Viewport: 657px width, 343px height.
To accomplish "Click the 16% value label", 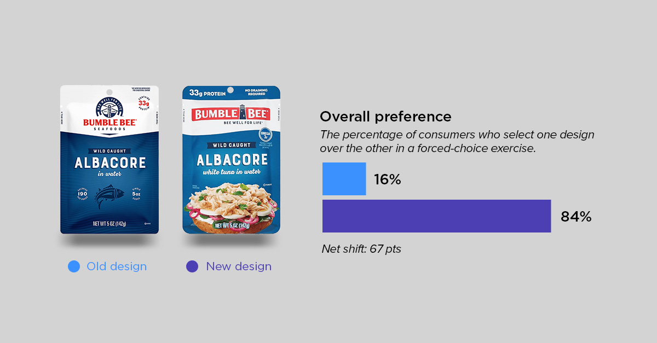I will [x=388, y=179].
